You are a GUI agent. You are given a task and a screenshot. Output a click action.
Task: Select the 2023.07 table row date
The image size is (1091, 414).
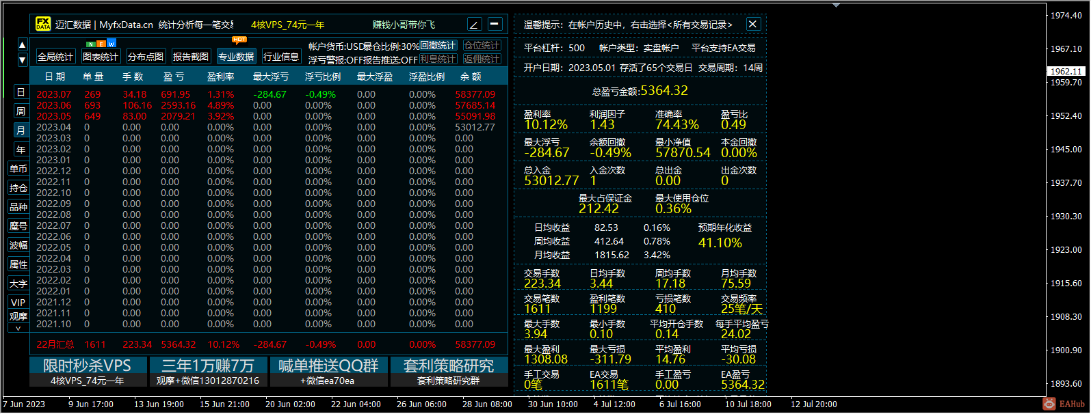(x=53, y=94)
